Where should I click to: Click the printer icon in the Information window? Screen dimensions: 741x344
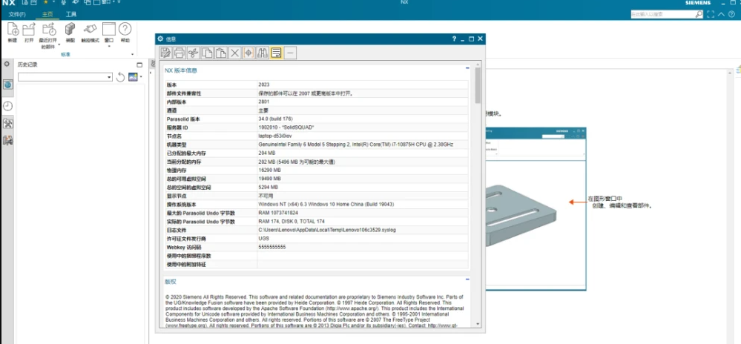tap(179, 53)
